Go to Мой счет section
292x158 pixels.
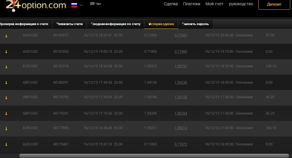click(x=214, y=4)
